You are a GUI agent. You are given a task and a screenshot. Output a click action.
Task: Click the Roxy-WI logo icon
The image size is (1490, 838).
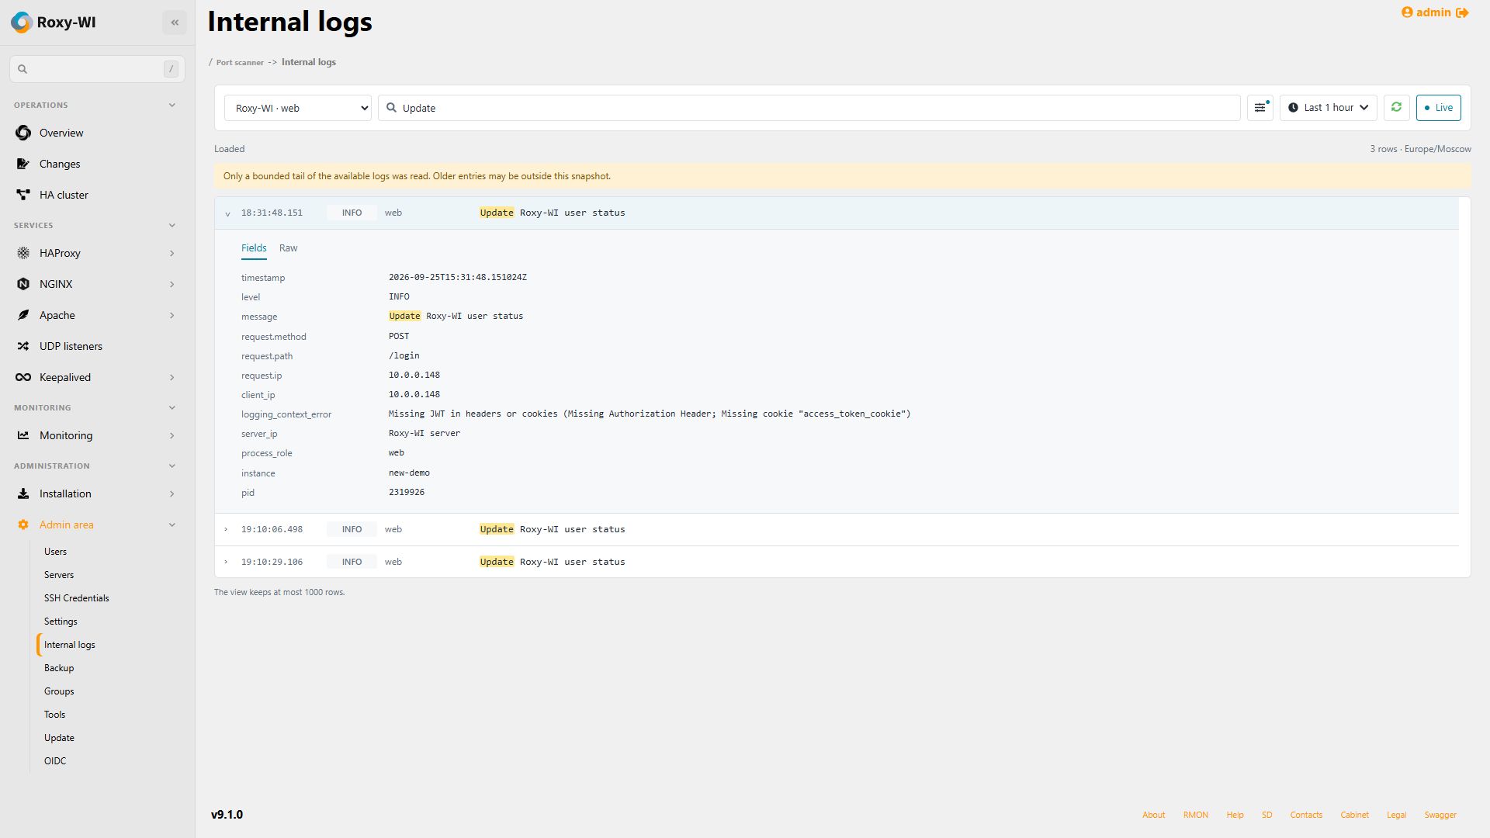coord(22,23)
